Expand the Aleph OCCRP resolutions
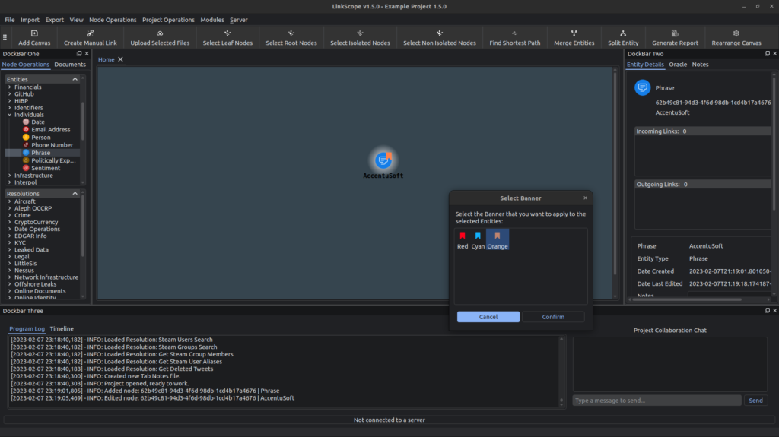Viewport: 779px width, 437px height. click(x=9, y=208)
